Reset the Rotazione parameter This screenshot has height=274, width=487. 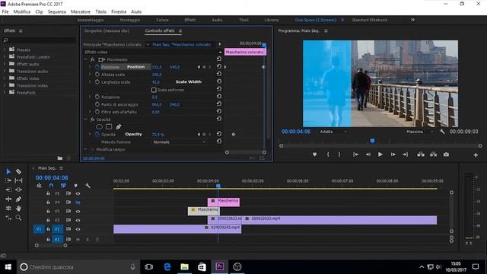[x=219, y=97]
